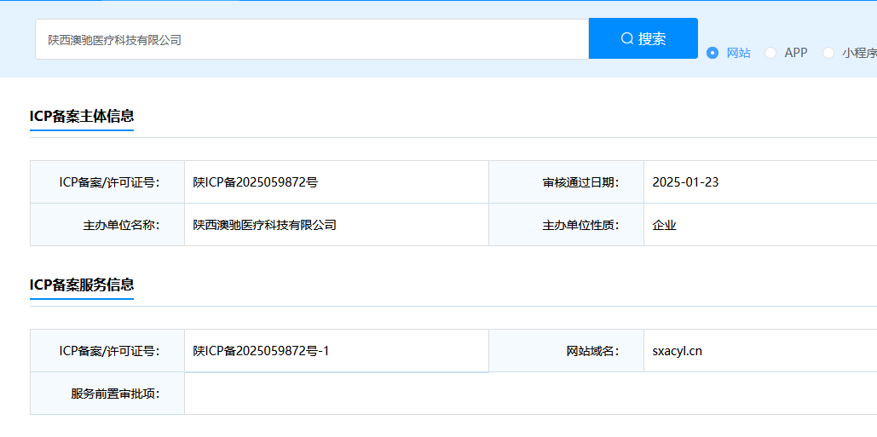Click the domain name sxacyl.cn

click(678, 351)
